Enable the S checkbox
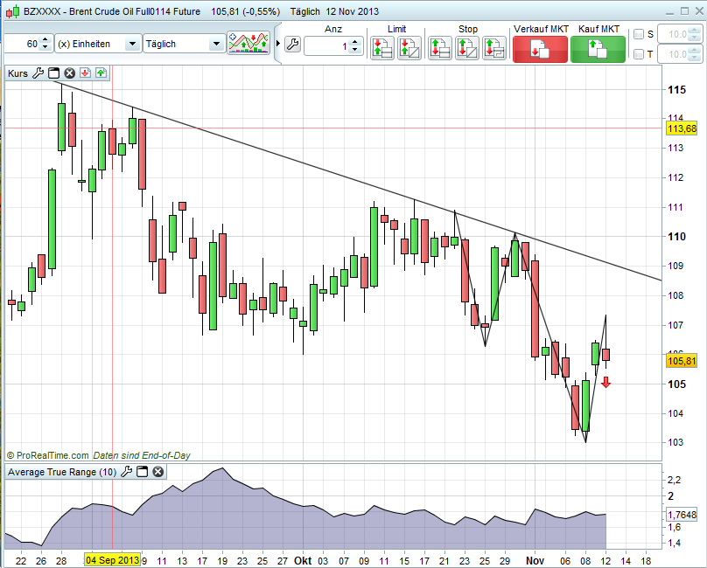This screenshot has width=707, height=568. 639,34
